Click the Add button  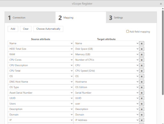[13, 29]
